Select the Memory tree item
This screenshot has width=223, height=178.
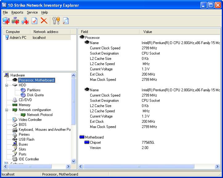[24, 105]
